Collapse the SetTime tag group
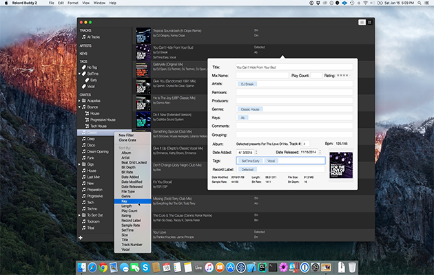 pos(81,72)
